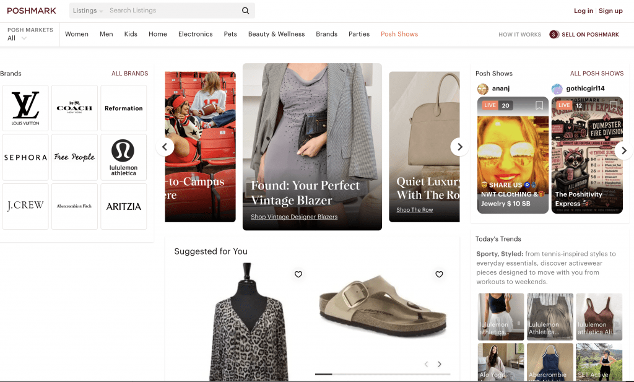
Task: Bookmark gothicgirl14's live show
Action: click(x=614, y=105)
